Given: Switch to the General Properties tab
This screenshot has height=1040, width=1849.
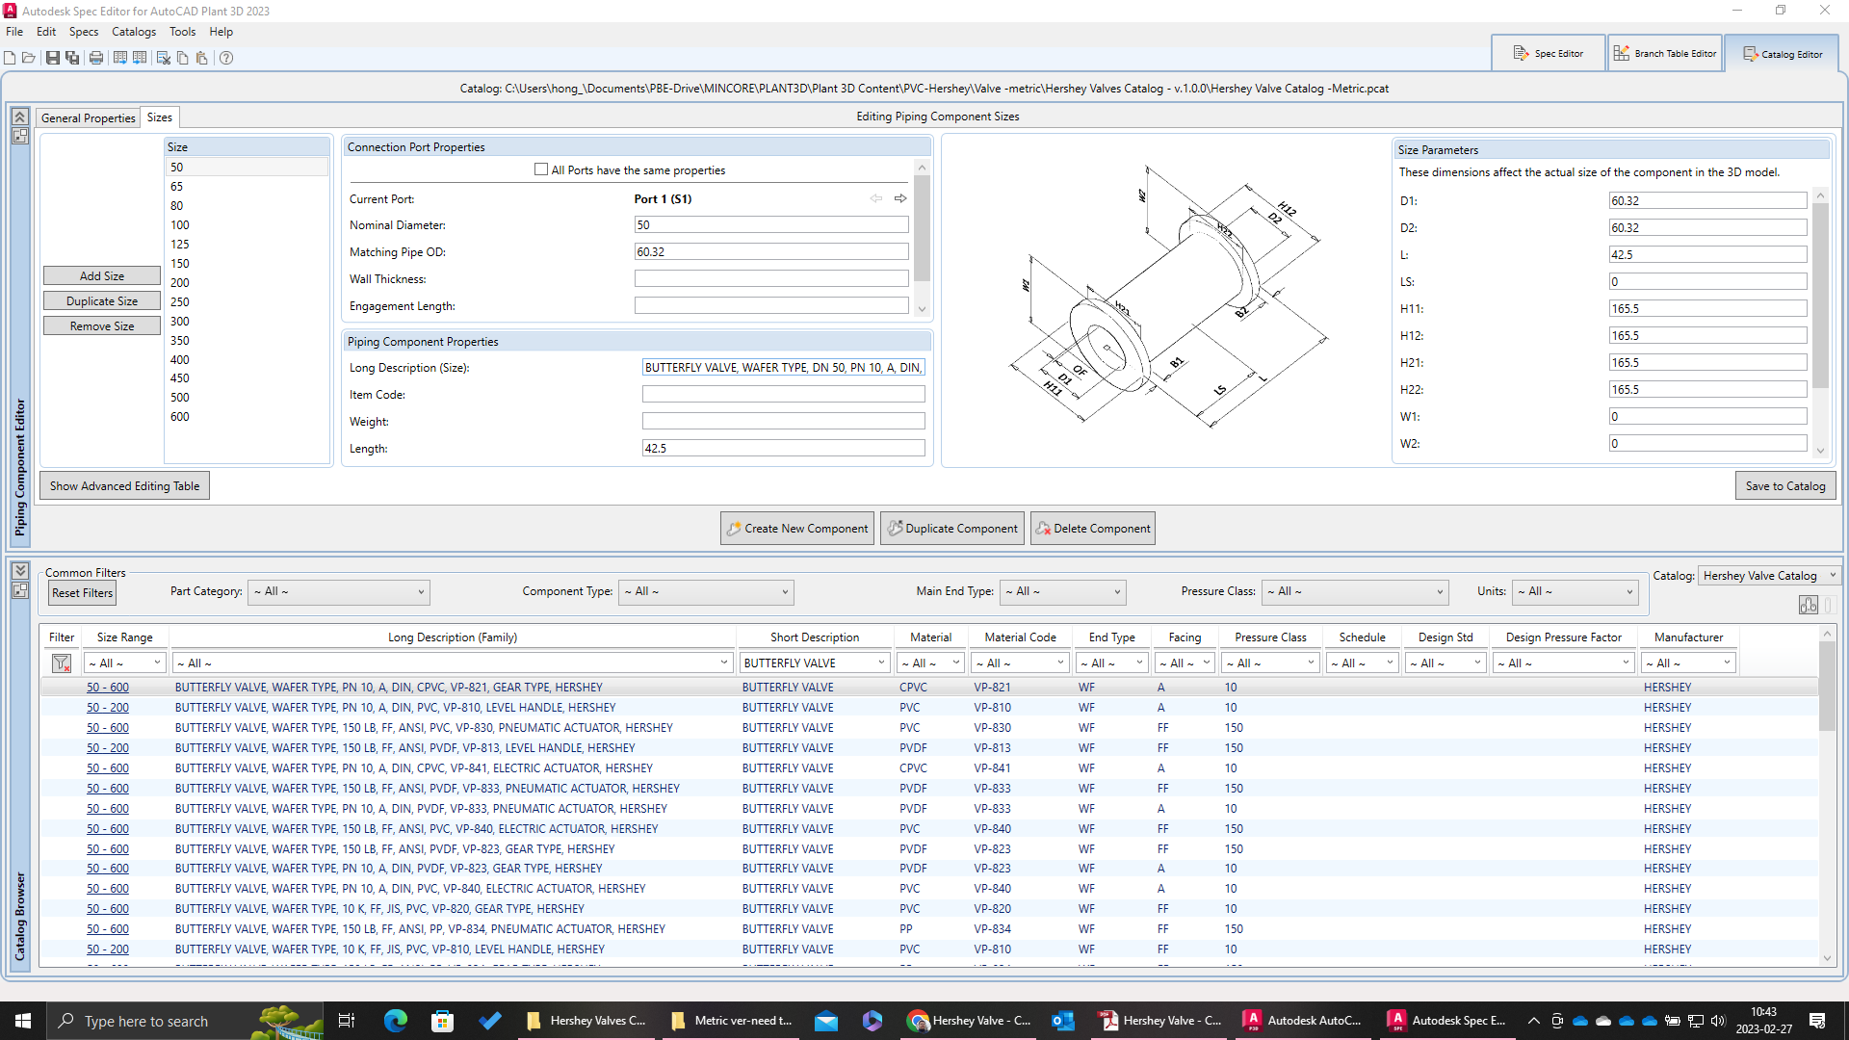Looking at the screenshot, I should pyautogui.click(x=89, y=117).
